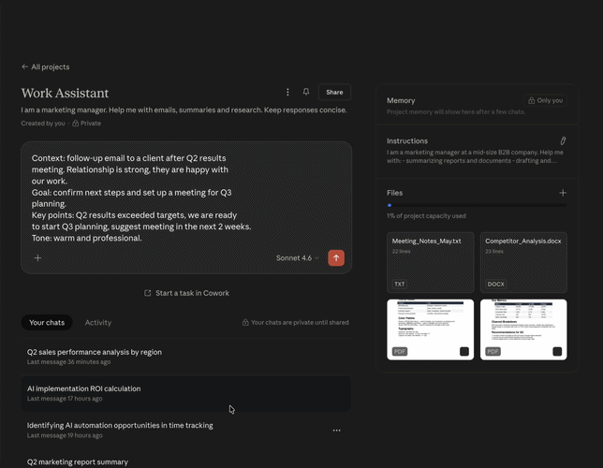Click the TXT badge on Meeting Notes

tap(400, 285)
